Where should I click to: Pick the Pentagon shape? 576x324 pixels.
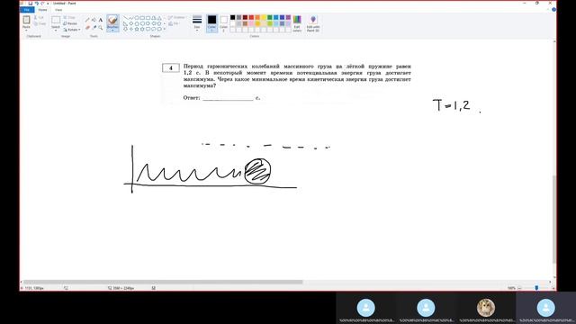tap(137, 23)
